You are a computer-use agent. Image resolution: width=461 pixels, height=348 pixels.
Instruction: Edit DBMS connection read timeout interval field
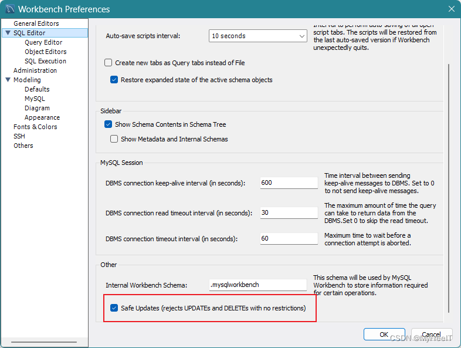(x=289, y=212)
